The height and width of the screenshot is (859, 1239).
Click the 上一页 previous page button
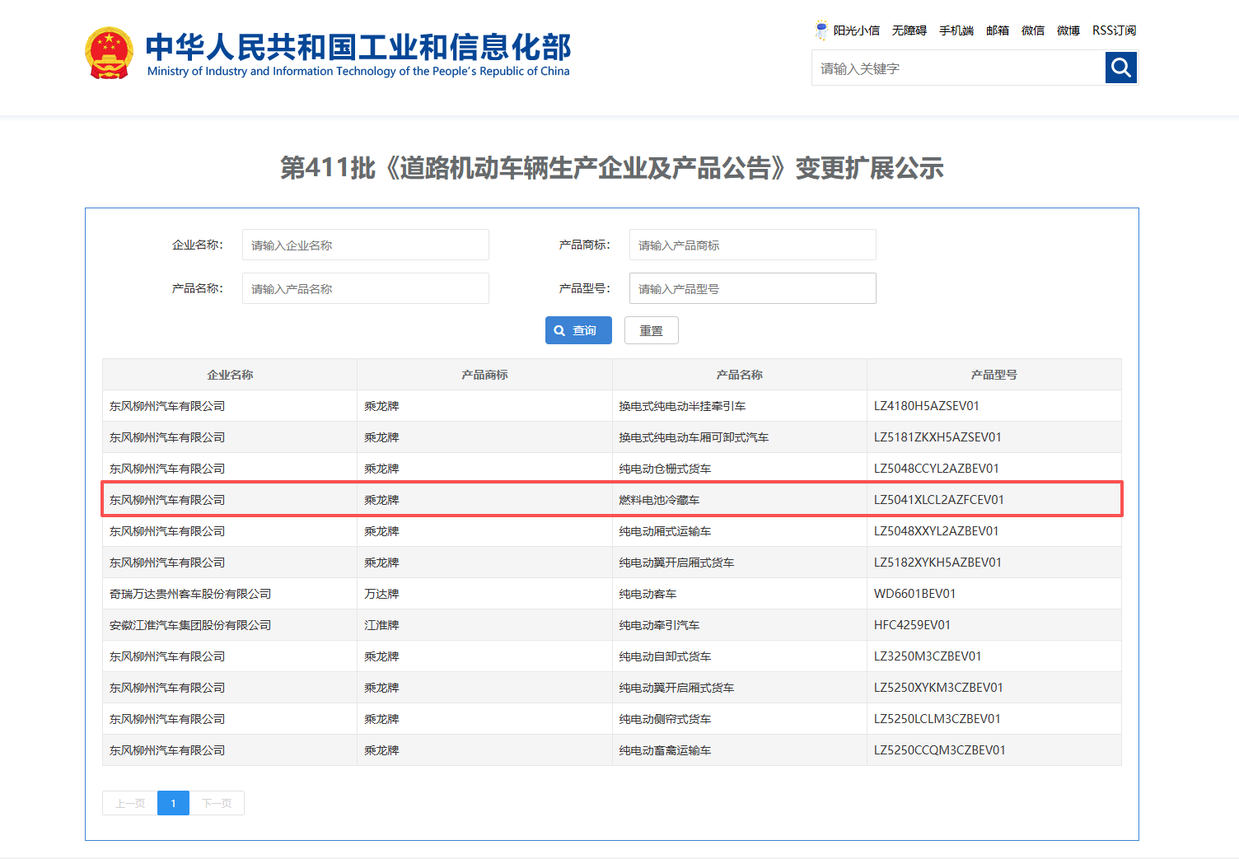130,803
